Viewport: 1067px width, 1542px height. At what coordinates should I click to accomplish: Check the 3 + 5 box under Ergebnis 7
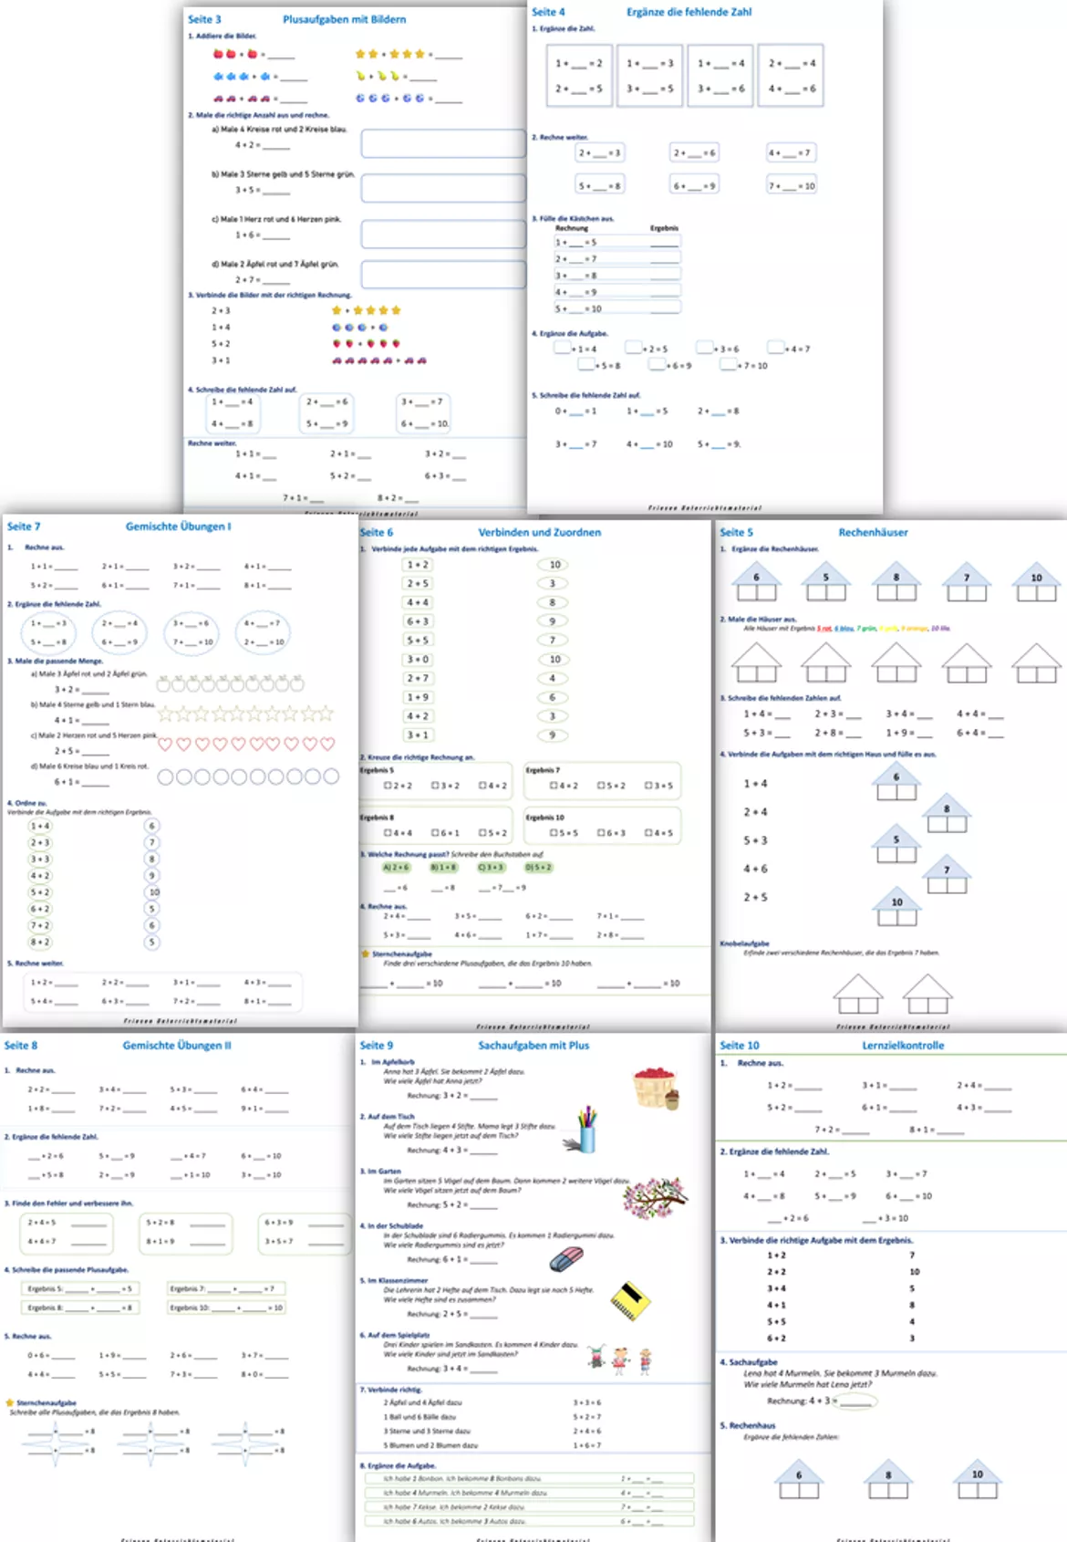648,786
